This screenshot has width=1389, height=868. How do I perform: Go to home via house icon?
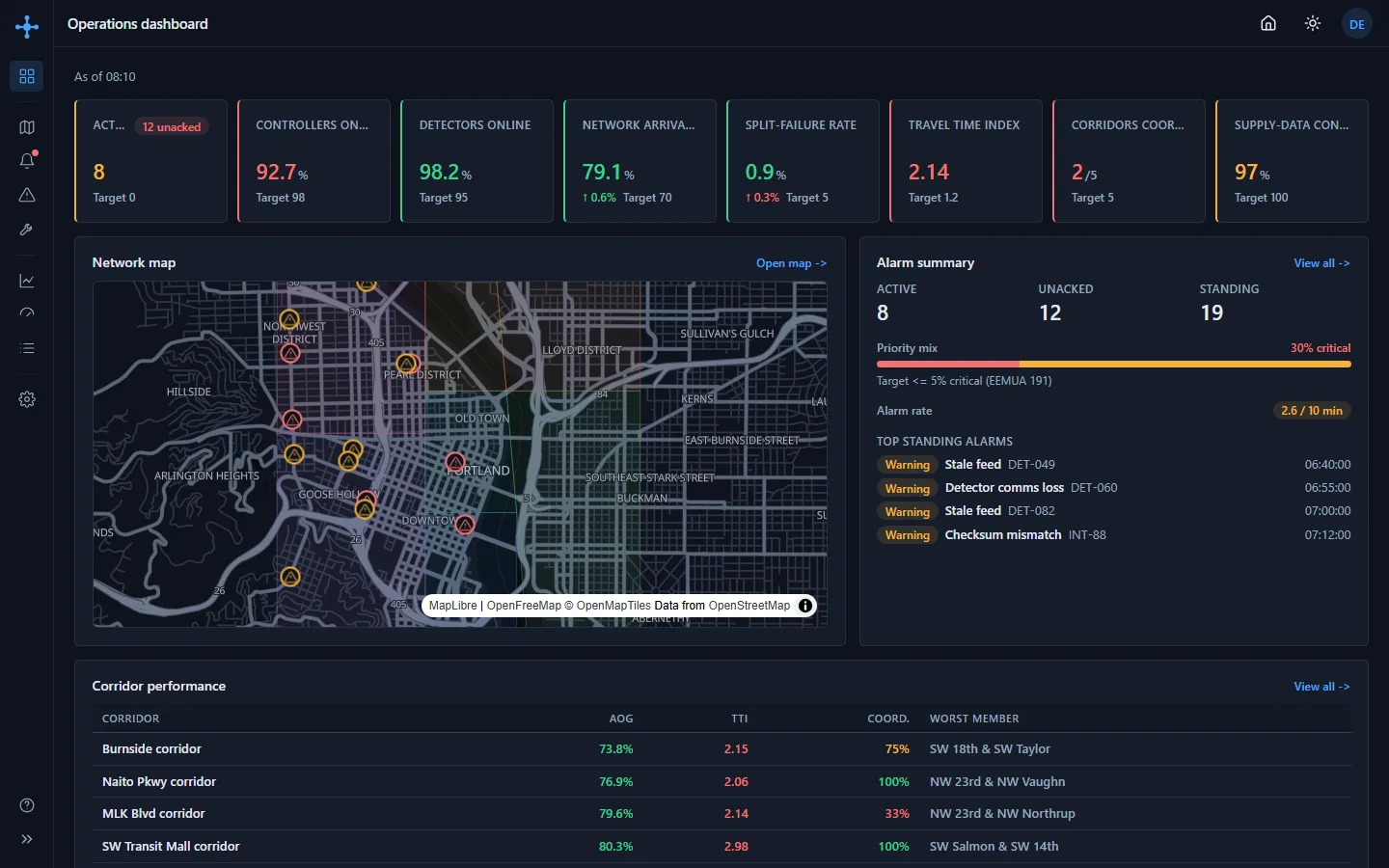click(1268, 23)
